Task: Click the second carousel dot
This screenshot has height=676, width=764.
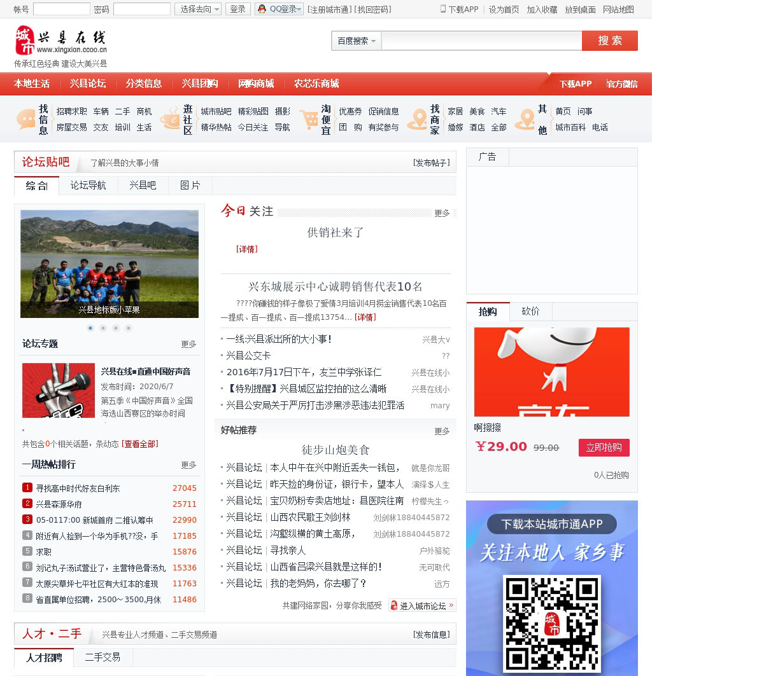Action: click(103, 328)
